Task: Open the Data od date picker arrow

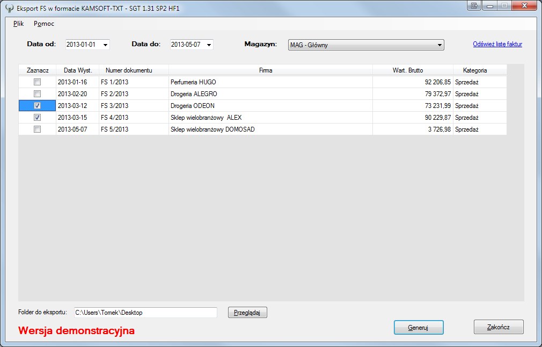Action: (105, 45)
